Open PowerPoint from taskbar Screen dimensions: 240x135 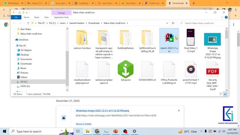tap(115, 131)
